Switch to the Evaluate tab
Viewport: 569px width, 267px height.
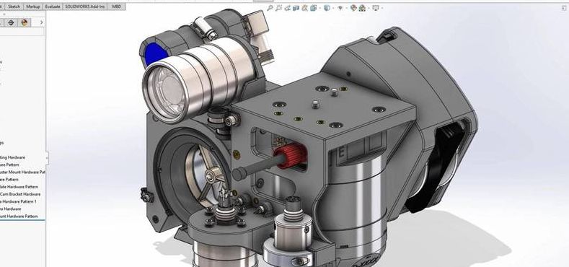(x=52, y=6)
